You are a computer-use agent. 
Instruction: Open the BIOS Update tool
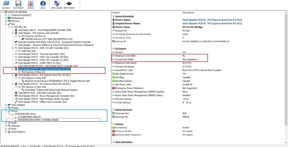pyautogui.click(x=69, y=5)
